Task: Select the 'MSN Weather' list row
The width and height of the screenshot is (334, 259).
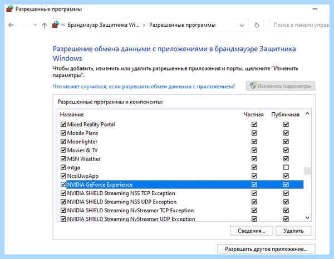Action: pyautogui.click(x=181, y=158)
